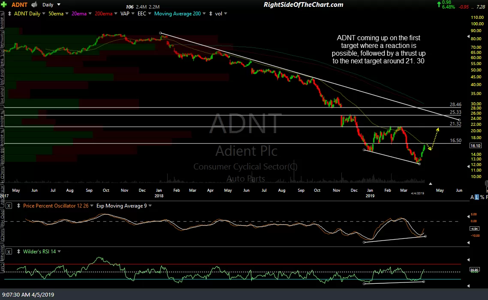Click the ADNT coming up annotation text
This screenshot has height=300, width=488.
[x=379, y=49]
